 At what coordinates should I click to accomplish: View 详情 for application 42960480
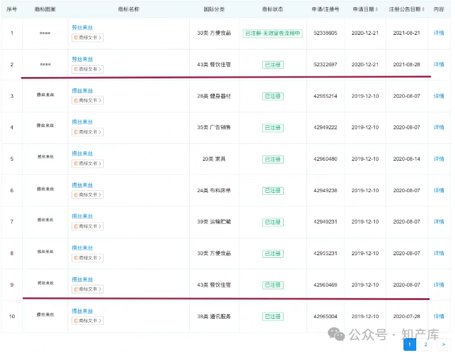(x=439, y=159)
